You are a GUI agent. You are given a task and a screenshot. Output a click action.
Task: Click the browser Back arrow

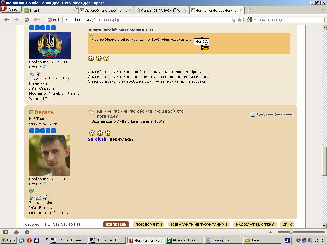[7, 20]
